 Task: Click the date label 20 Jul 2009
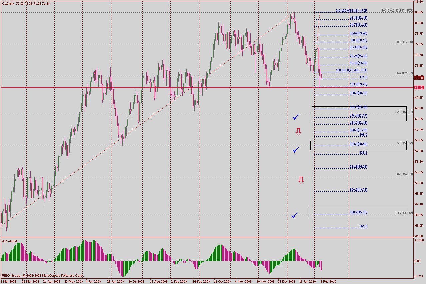[x=136, y=281]
